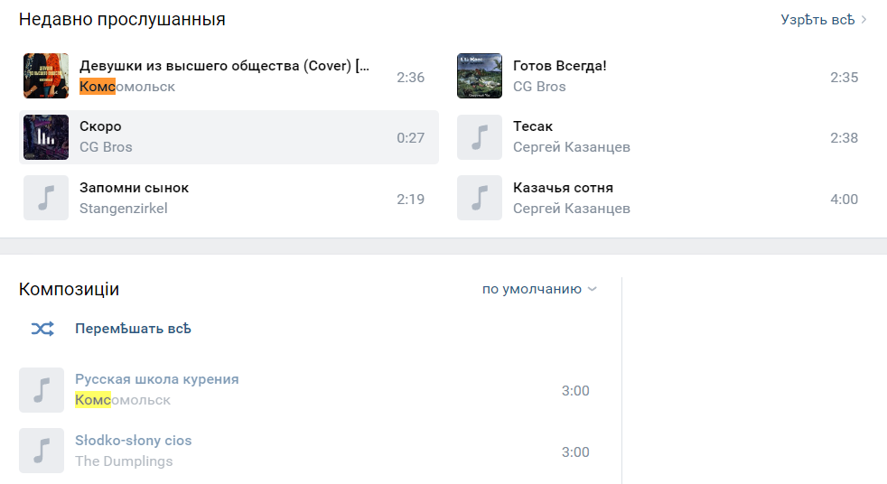Image resolution: width=887 pixels, height=484 pixels.
Task: Open the по умолчанию sort dropdown
Action: click(x=539, y=289)
